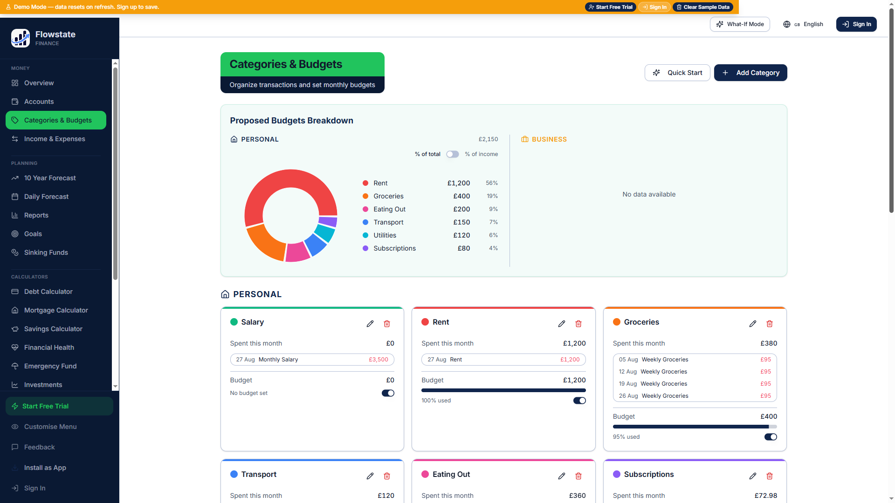This screenshot has width=895, height=503.
Task: Click the Rent budget progress bar
Action: point(503,390)
